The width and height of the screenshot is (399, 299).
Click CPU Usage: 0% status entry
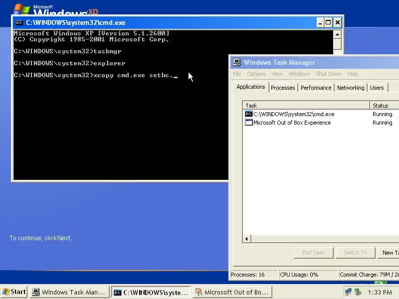point(308,275)
